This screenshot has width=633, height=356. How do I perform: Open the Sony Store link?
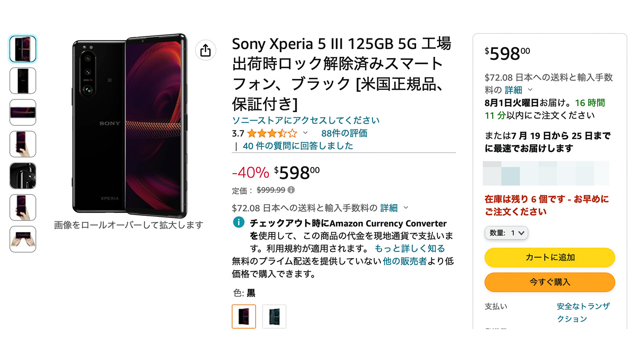[306, 120]
